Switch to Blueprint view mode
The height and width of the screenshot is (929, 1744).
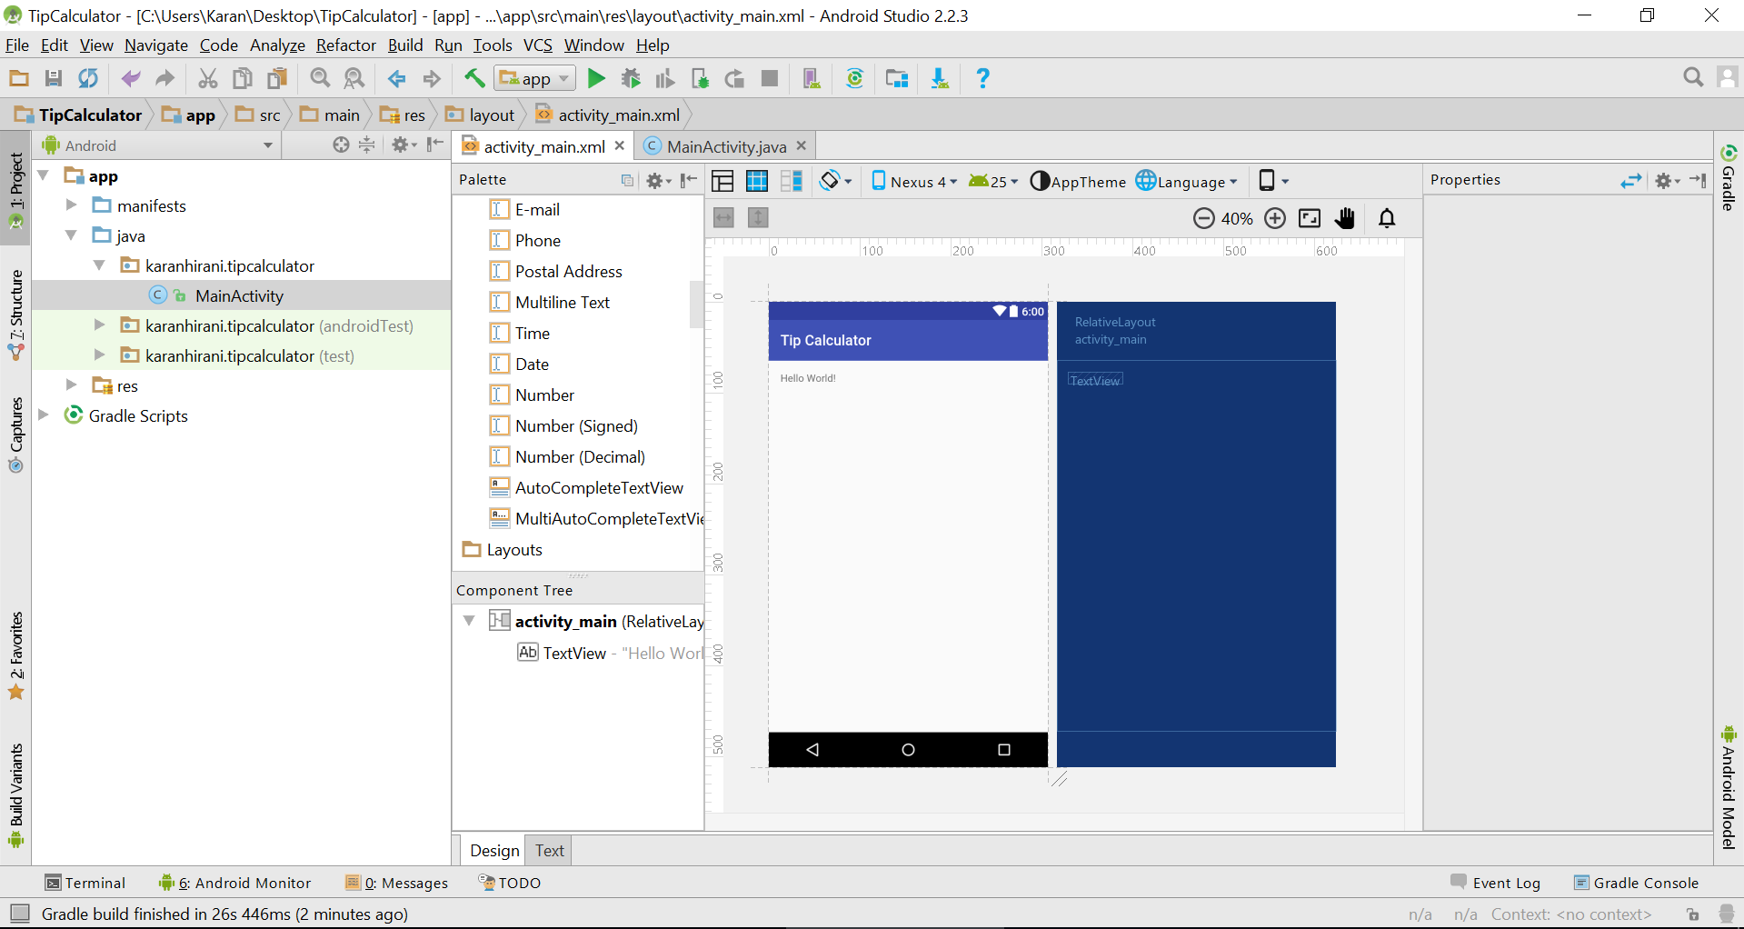(757, 181)
